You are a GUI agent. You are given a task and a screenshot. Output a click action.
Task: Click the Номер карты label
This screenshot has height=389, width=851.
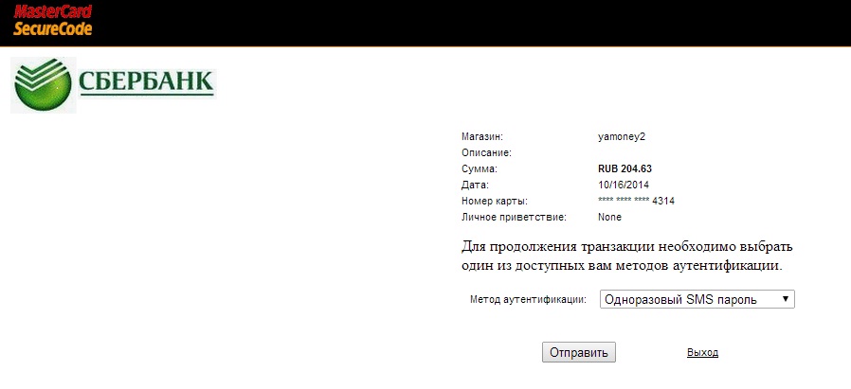(495, 202)
